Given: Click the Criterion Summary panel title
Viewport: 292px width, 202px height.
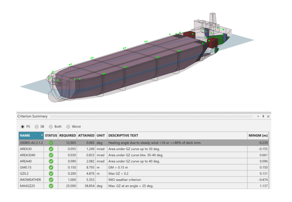Looking at the screenshot, I should [x=32, y=116].
